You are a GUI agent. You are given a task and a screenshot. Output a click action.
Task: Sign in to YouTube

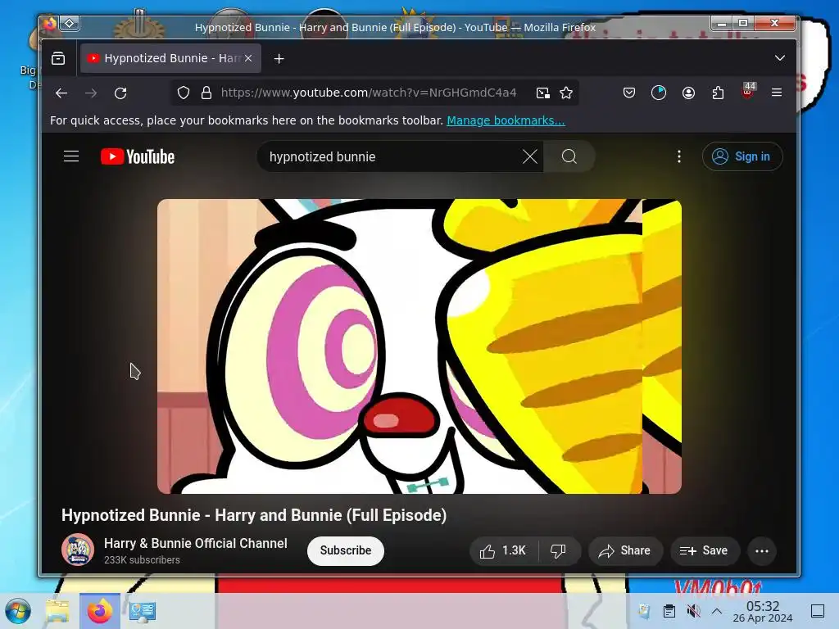pyautogui.click(x=742, y=156)
